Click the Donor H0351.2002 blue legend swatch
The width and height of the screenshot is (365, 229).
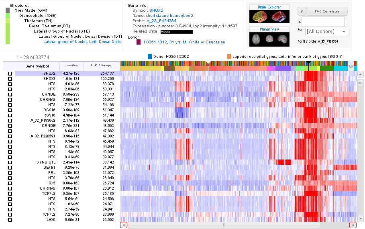[x=150, y=56]
